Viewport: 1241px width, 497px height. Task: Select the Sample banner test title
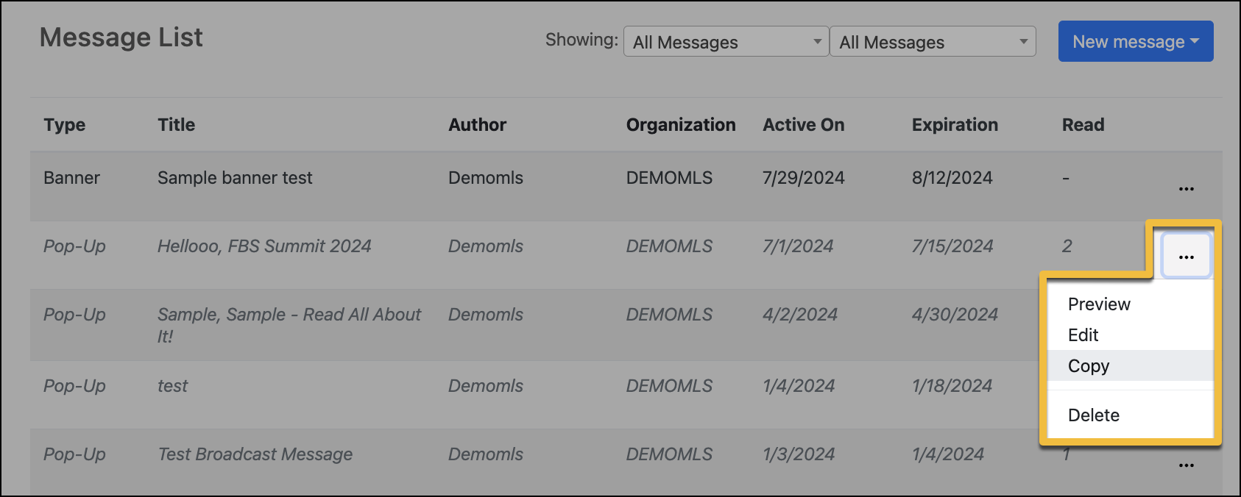pos(235,178)
